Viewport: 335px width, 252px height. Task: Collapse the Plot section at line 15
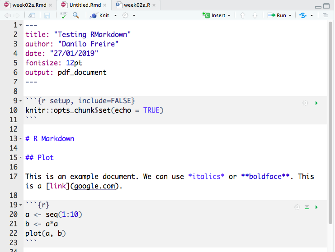[x=20, y=157]
